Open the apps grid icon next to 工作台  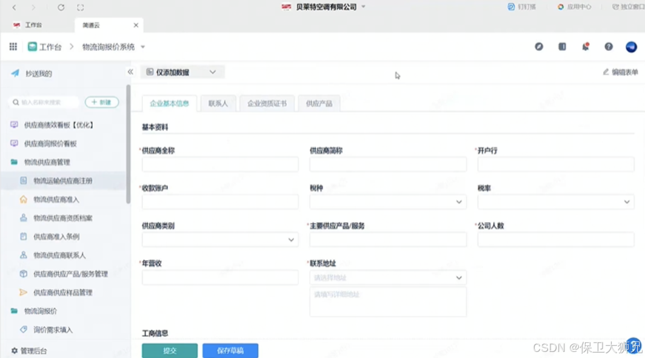click(x=12, y=46)
